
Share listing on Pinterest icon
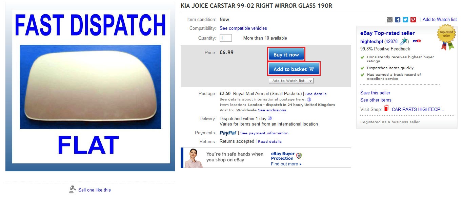(x=413, y=20)
